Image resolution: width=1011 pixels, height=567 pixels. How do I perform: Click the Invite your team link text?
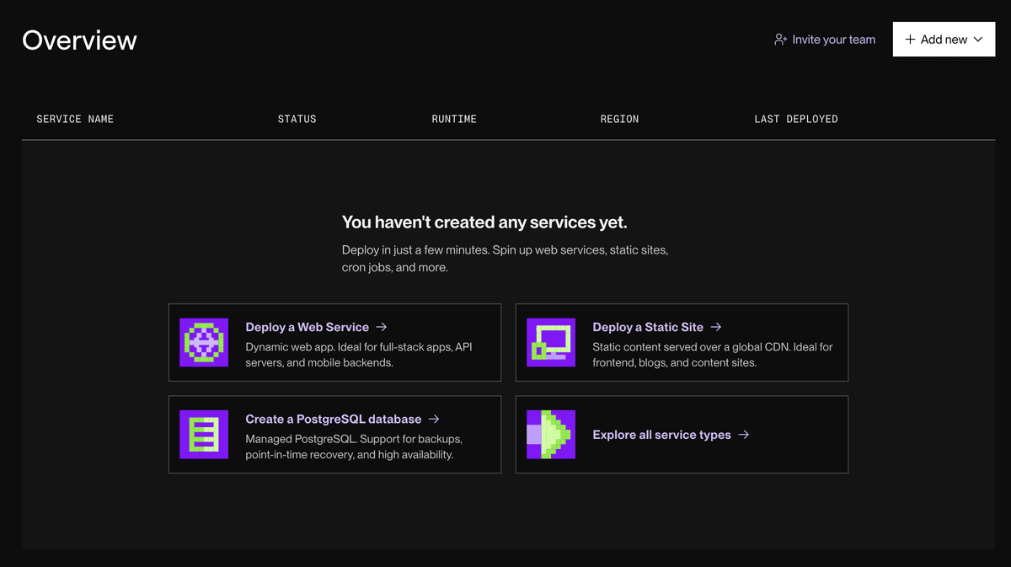pos(833,40)
